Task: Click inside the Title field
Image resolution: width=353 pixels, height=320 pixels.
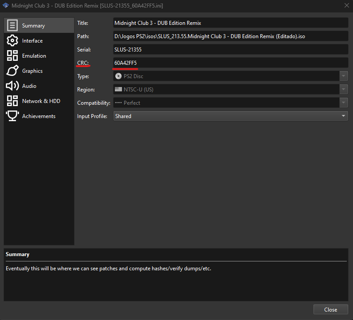Action: 231,23
